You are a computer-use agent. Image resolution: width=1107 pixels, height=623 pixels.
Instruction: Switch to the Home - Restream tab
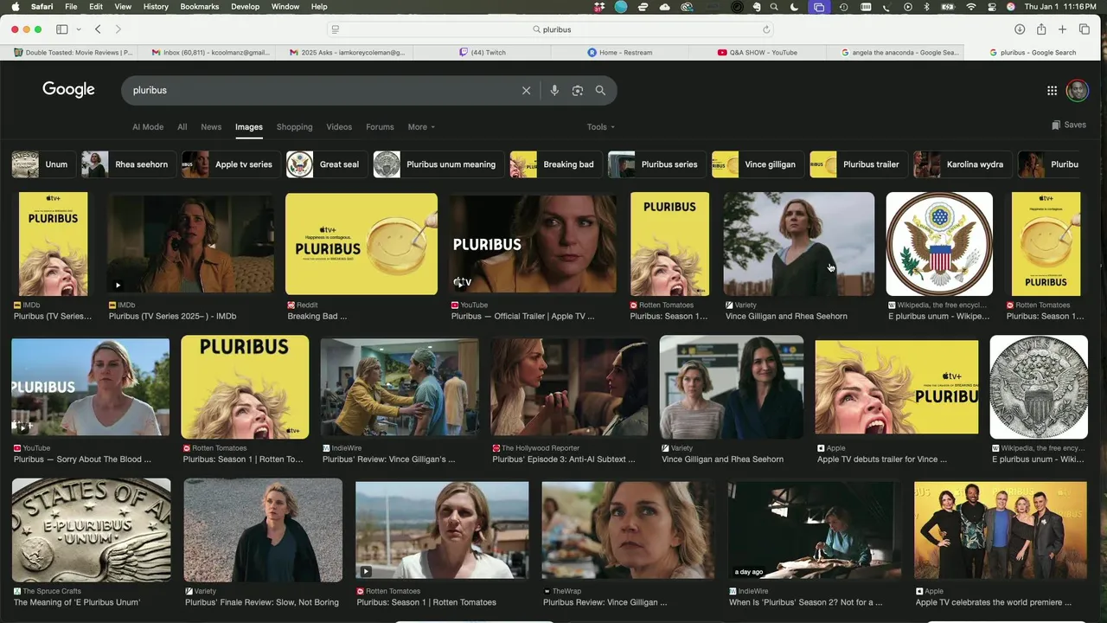pyautogui.click(x=620, y=53)
